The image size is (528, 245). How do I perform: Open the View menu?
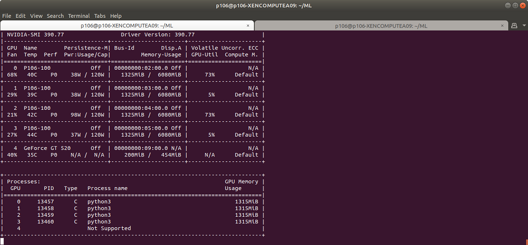click(x=36, y=16)
